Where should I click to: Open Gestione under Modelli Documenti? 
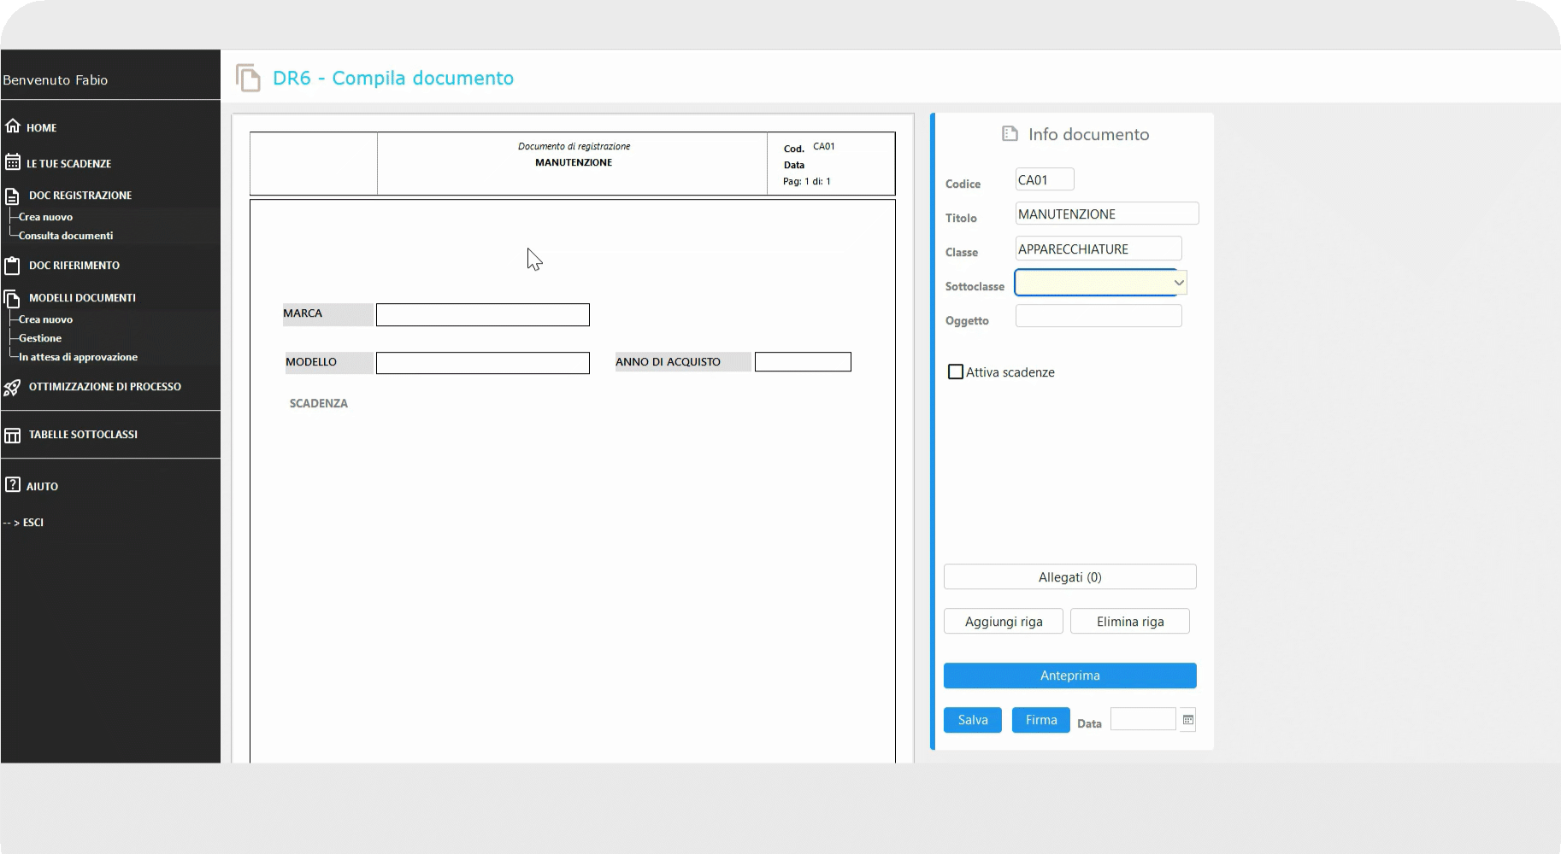[40, 338]
